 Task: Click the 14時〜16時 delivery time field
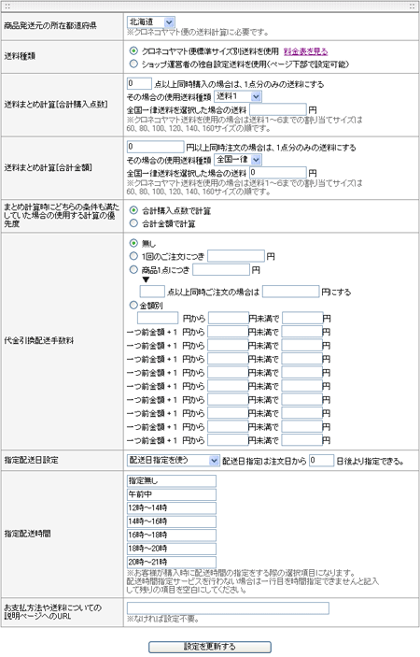(x=172, y=521)
